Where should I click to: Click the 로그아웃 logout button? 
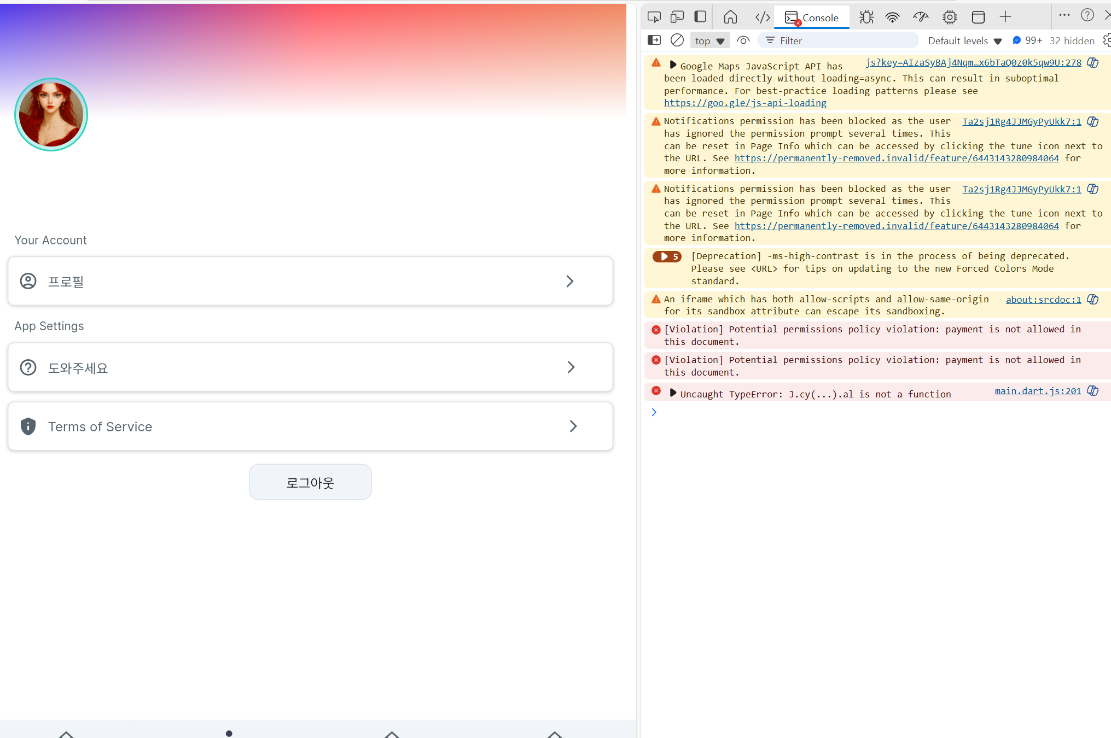310,482
